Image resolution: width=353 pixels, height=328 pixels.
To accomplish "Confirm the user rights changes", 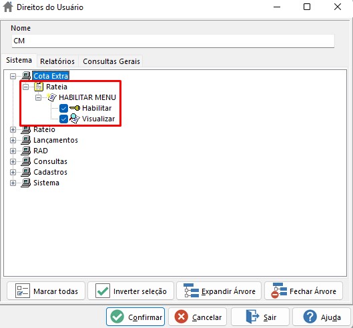I will pos(135,317).
